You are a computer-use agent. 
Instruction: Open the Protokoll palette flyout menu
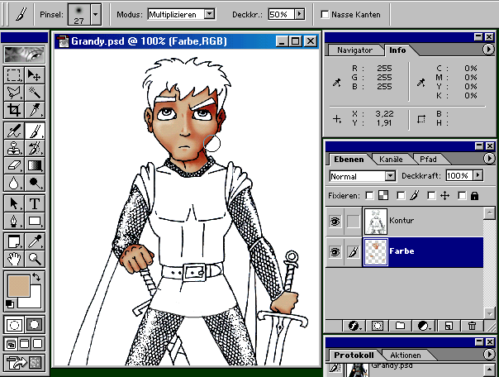[x=488, y=354]
